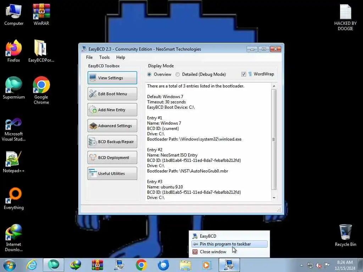Click the AutoNeoGrub0.mbr bootloader path line
This screenshot has width=363, height=272.
tap(188, 171)
